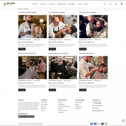Open the search icon in header
The image size is (126, 126).
tap(104, 4)
